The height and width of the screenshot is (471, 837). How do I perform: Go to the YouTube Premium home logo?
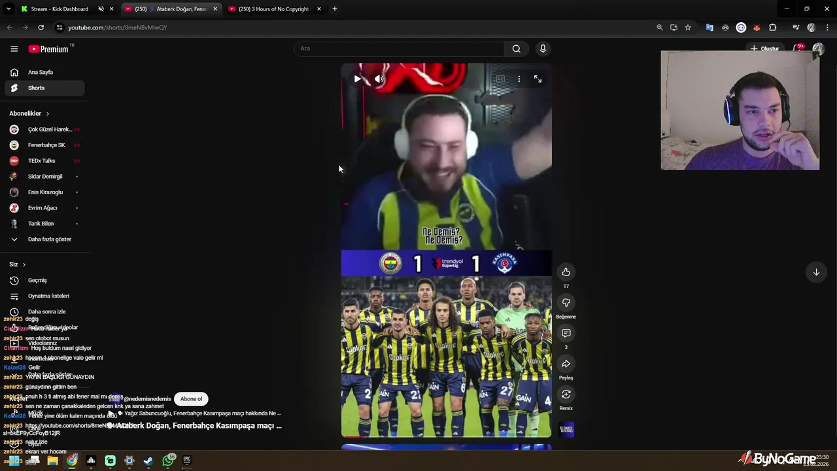tap(48, 49)
